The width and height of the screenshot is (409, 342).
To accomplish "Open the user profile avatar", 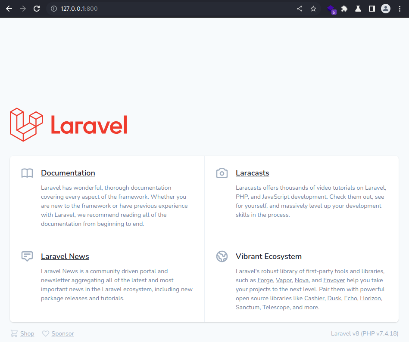I will point(386,9).
